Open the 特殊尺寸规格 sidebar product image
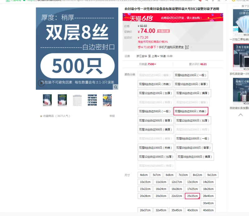Image resolution: width=249 pixels, height=216 pixels. pyautogui.click(x=241, y=91)
